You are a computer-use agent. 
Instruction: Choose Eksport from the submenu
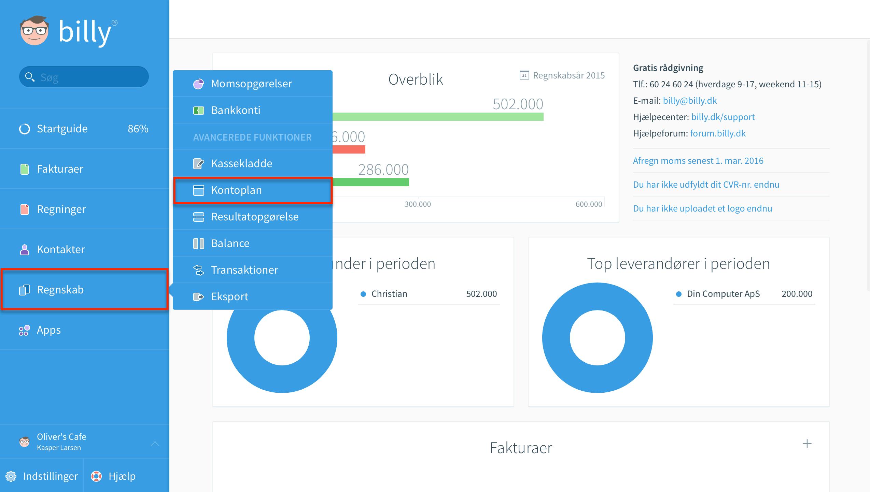coord(253,296)
